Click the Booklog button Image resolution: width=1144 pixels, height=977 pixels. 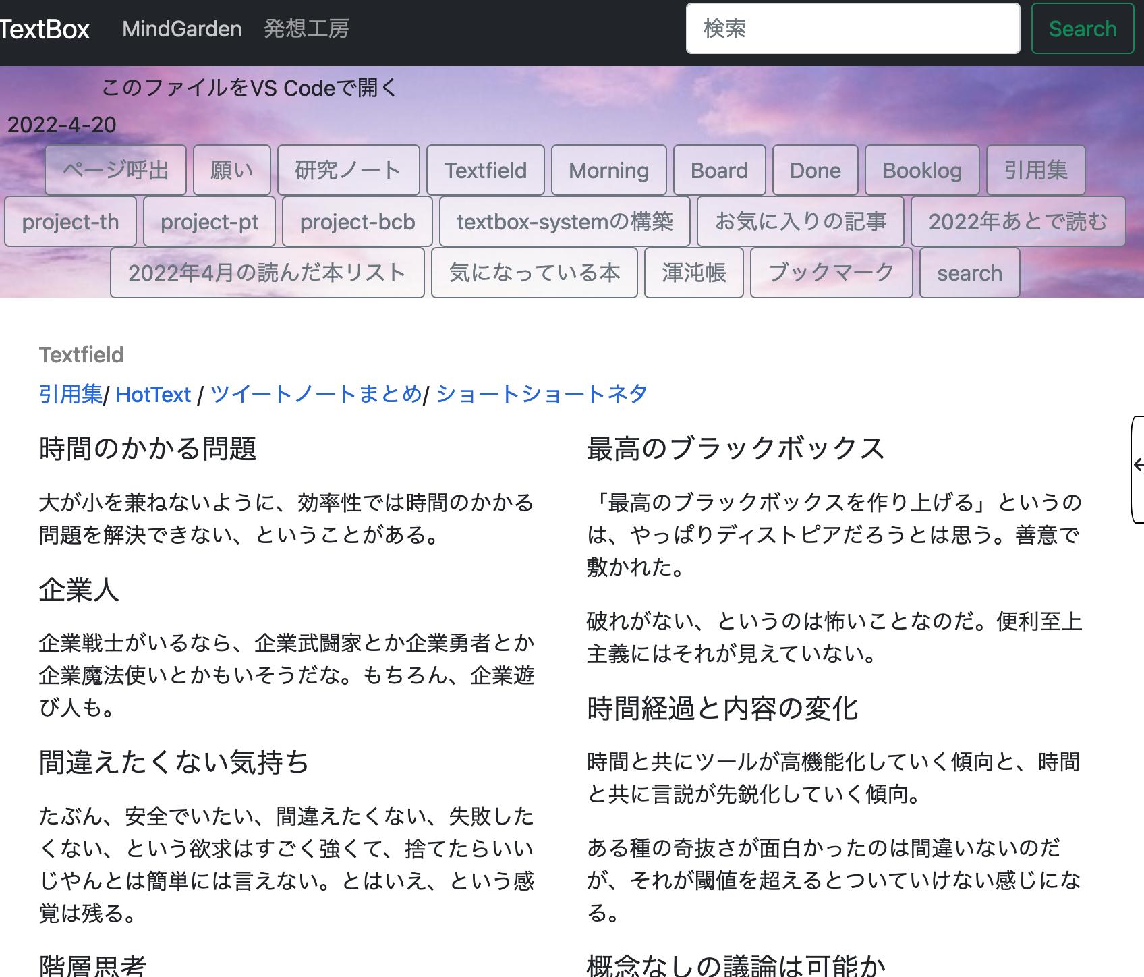tap(922, 170)
